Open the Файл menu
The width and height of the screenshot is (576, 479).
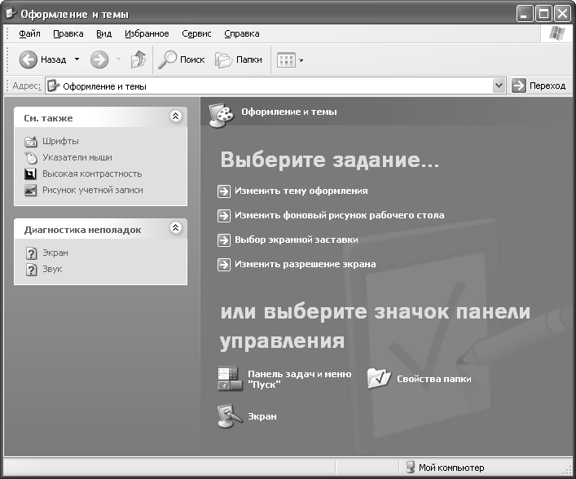29,33
